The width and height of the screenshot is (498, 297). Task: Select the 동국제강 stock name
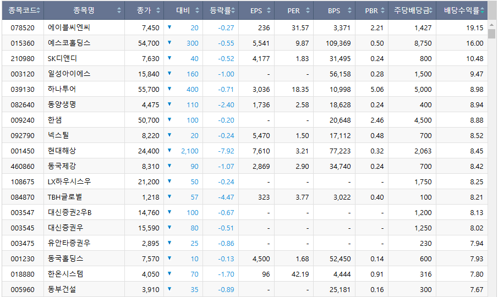62,166
